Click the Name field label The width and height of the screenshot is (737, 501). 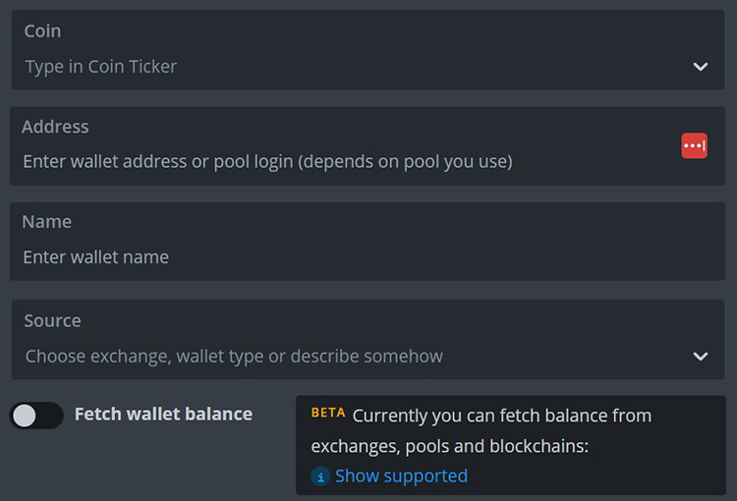tap(46, 222)
